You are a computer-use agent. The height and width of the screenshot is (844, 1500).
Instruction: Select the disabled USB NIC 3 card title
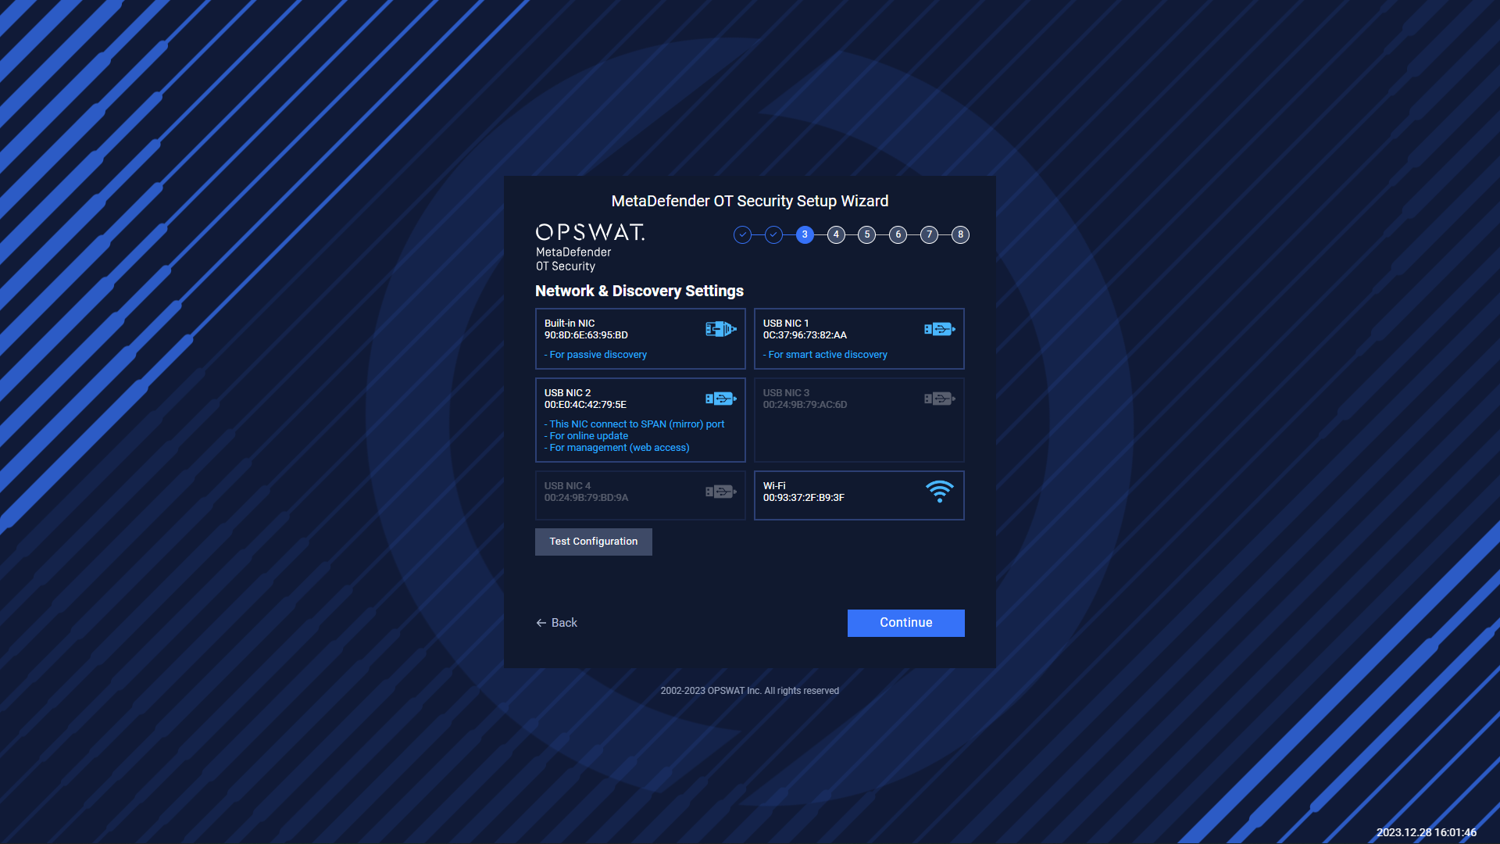786,393
